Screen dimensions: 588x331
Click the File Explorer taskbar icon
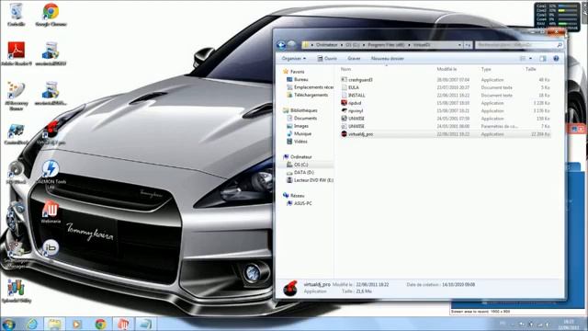tap(54, 324)
